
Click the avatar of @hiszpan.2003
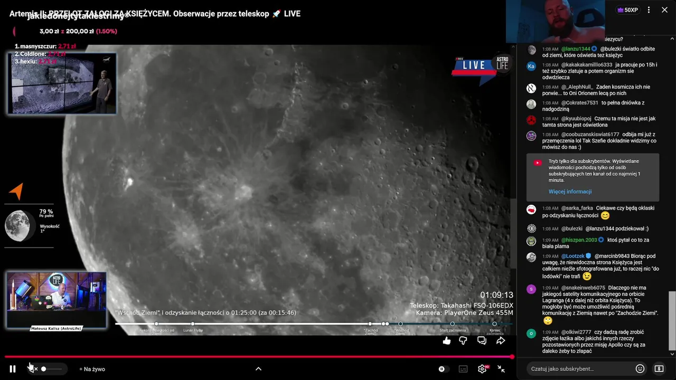coord(531,241)
